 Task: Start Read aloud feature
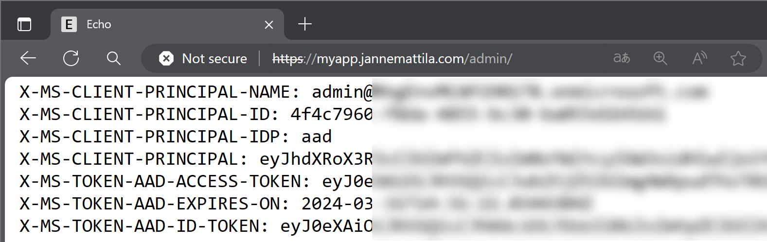pos(700,58)
